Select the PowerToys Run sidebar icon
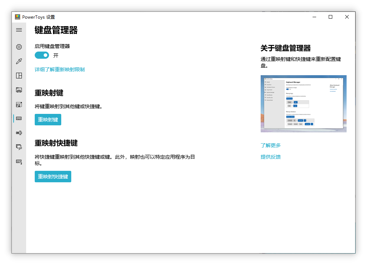The width and height of the screenshot is (367, 265). pos(19,147)
